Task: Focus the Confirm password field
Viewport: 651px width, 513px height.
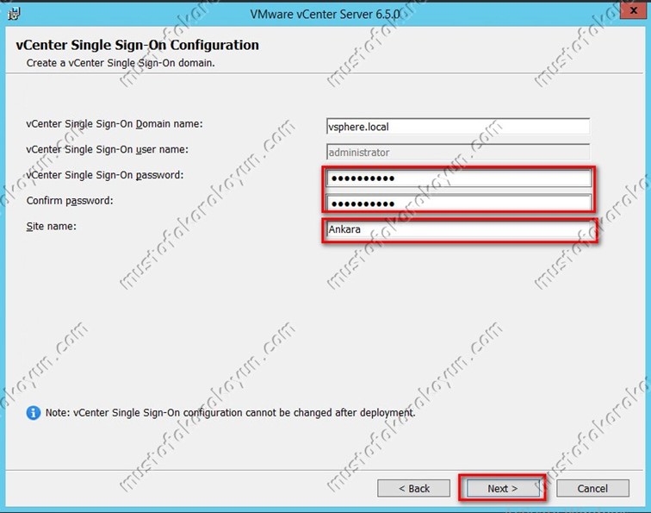Action: point(458,203)
